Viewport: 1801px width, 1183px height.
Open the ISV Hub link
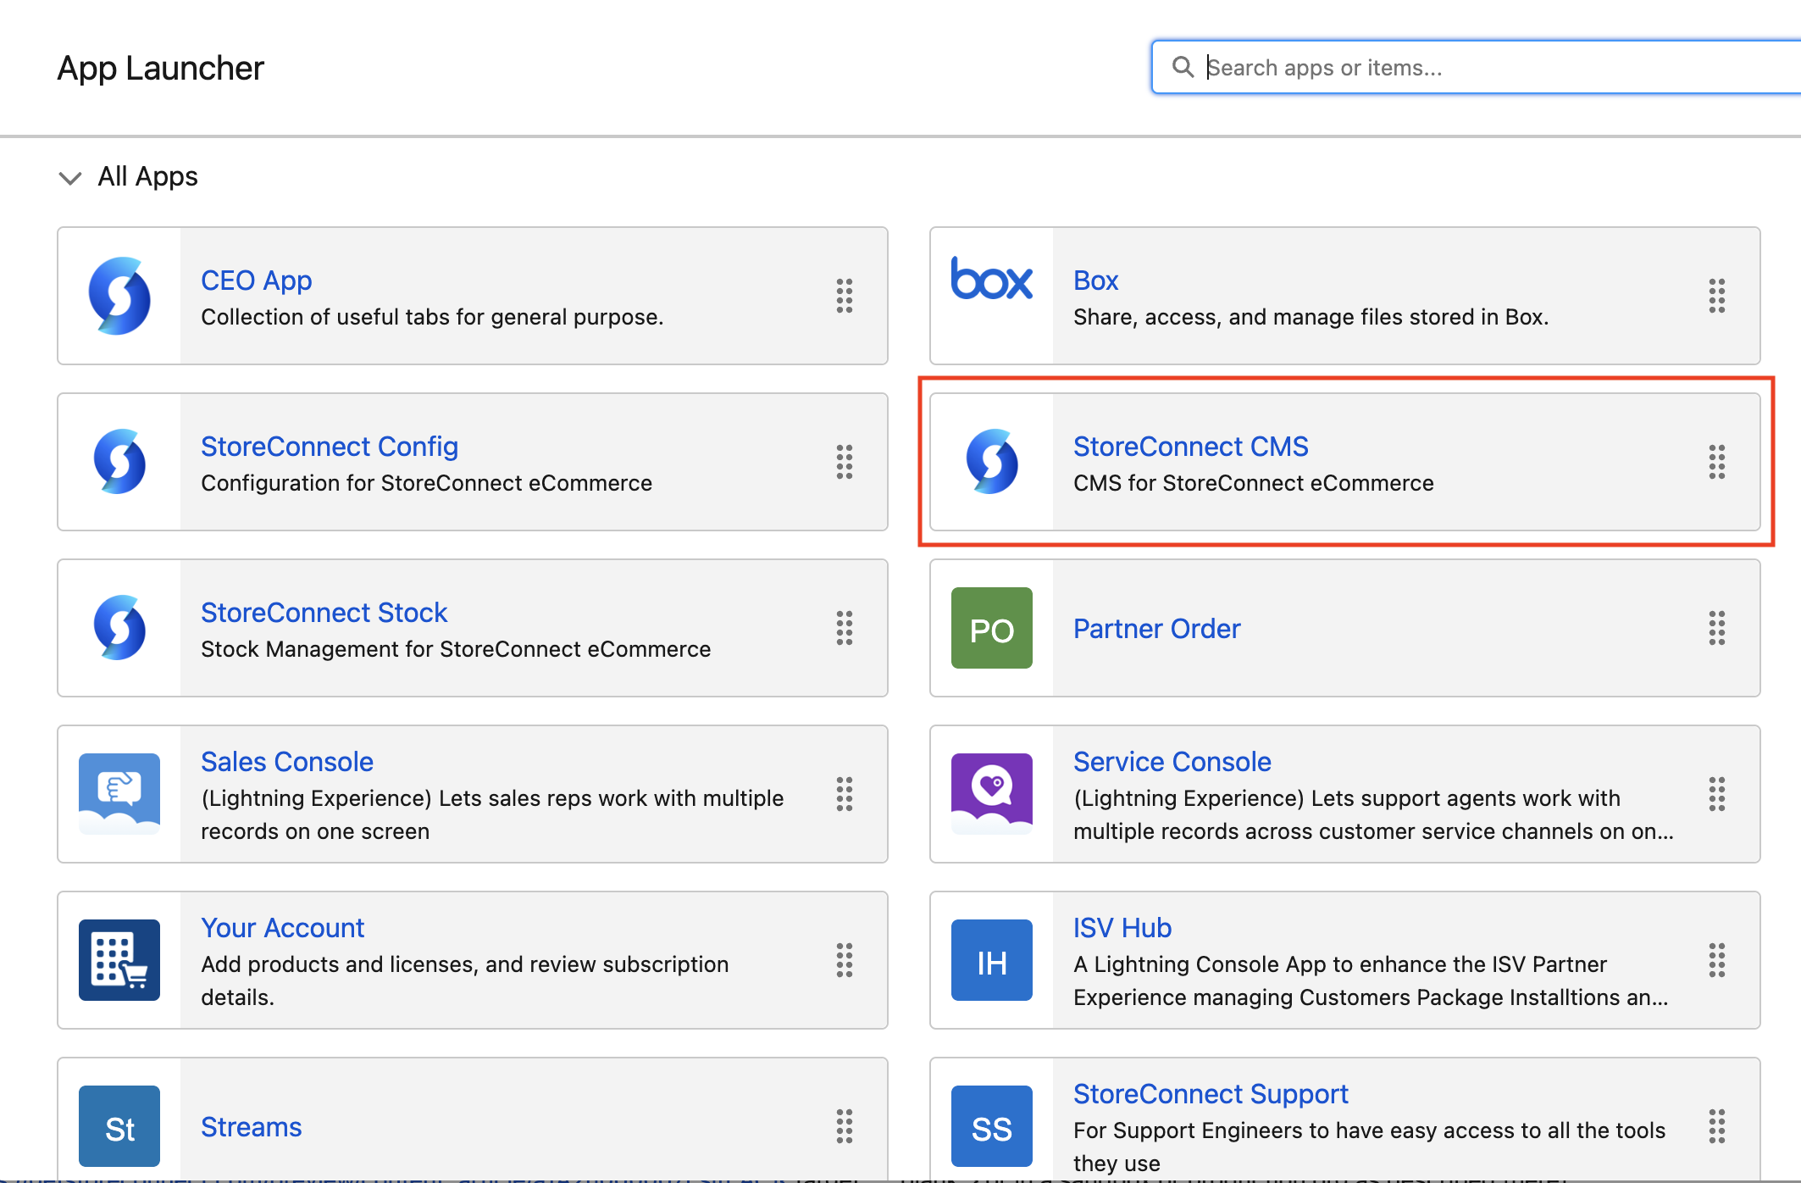1122,928
